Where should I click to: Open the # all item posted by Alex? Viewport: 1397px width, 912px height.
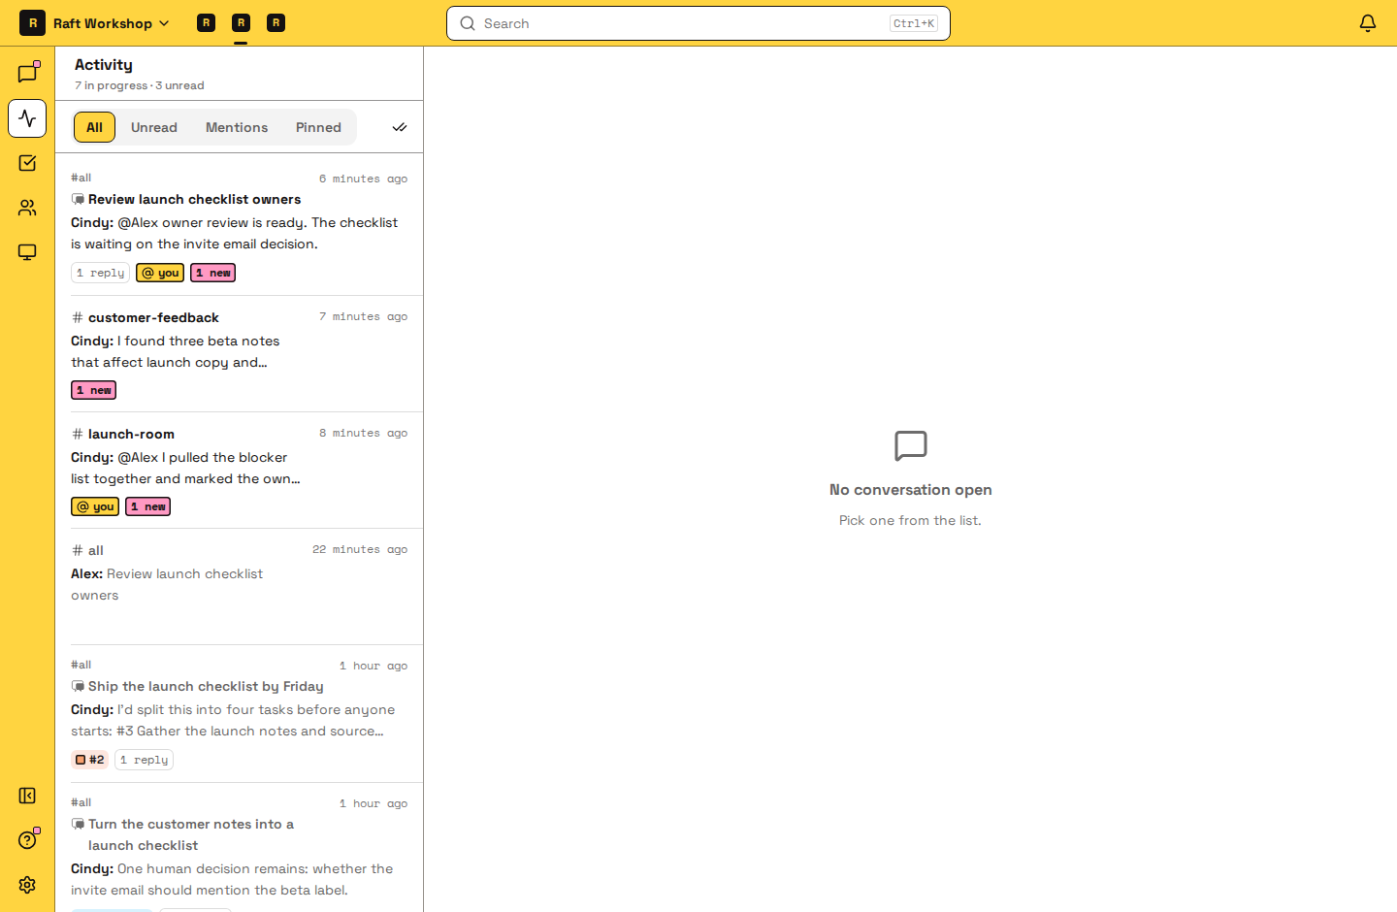click(x=239, y=586)
